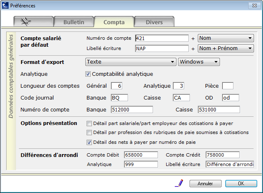
Task: Click the Caisse journal code field CA
Action: pos(181,98)
